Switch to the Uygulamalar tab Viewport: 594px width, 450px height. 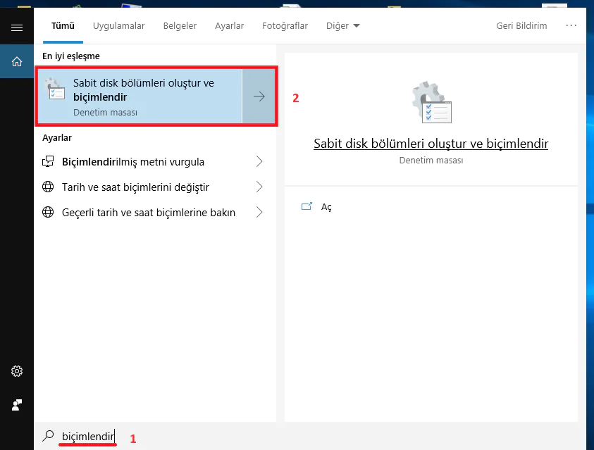118,26
